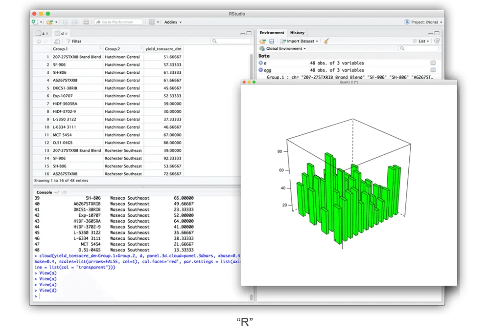
Task: Create a new file from the toolbar
Action: pyautogui.click(x=34, y=22)
